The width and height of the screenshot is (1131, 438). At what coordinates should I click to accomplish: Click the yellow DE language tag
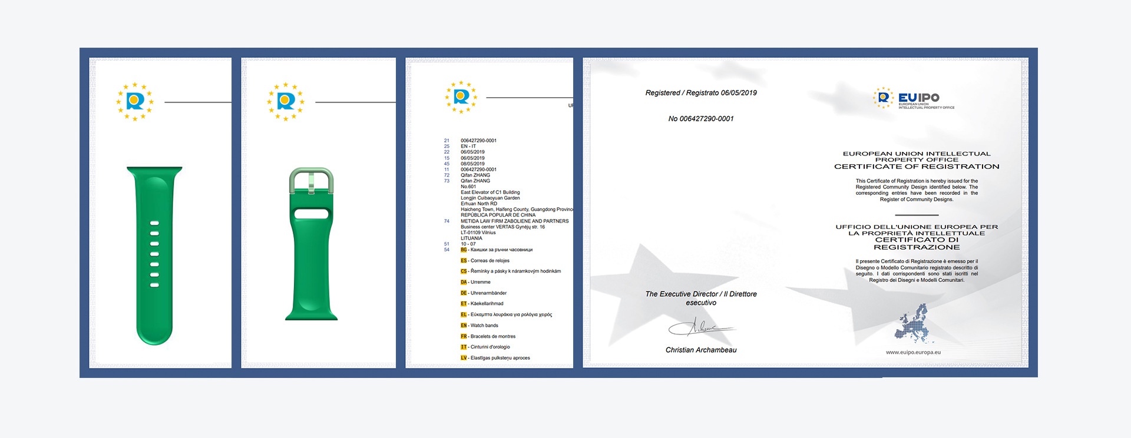tap(464, 293)
